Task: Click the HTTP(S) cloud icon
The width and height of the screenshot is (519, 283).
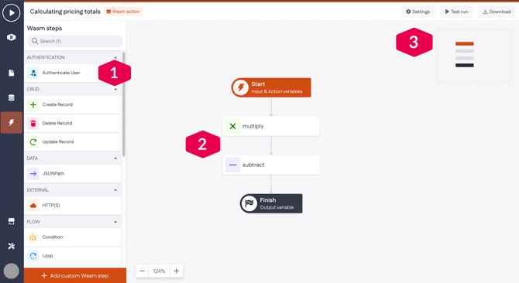Action: (x=33, y=206)
